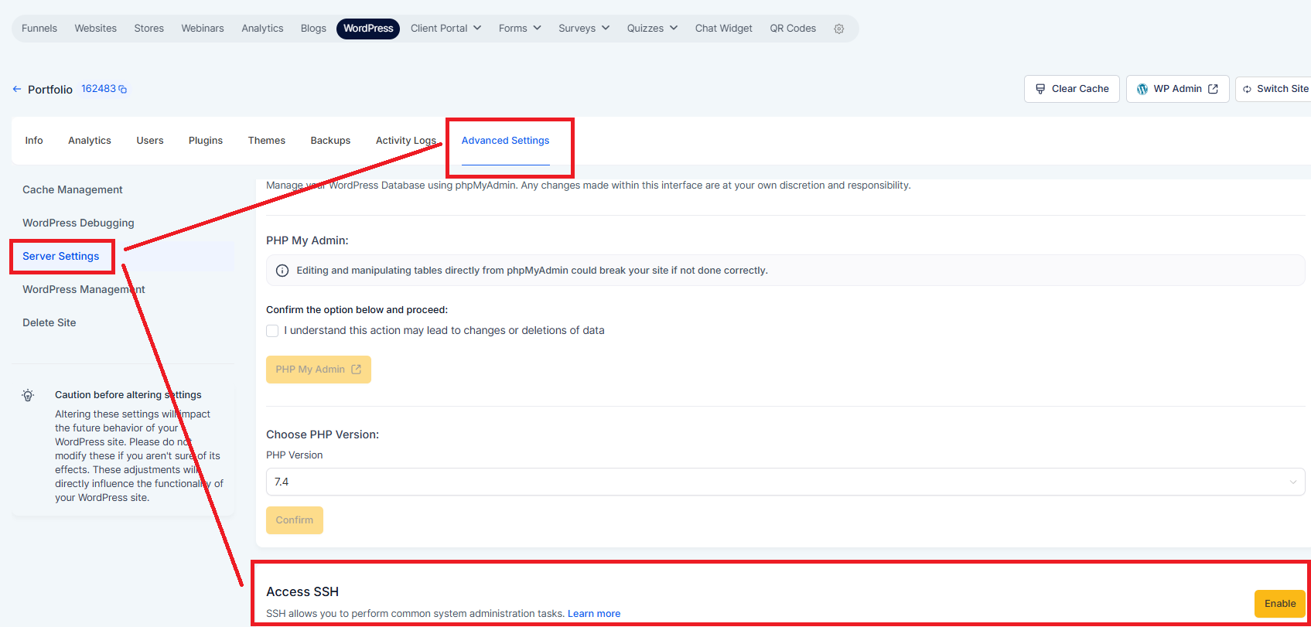1311x627 pixels.
Task: Open WP Admin in new window
Action: click(1178, 89)
